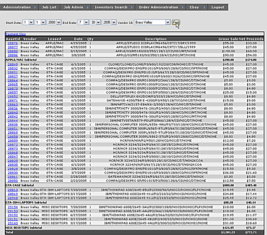Open asset 29143 link
267x235 pixels.
point(13,223)
